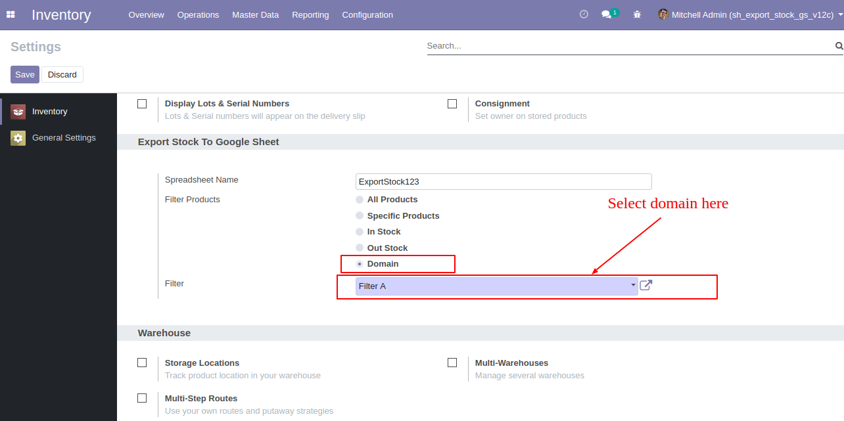The image size is (844, 421).
Task: Select the All Products radio option
Action: click(360, 200)
